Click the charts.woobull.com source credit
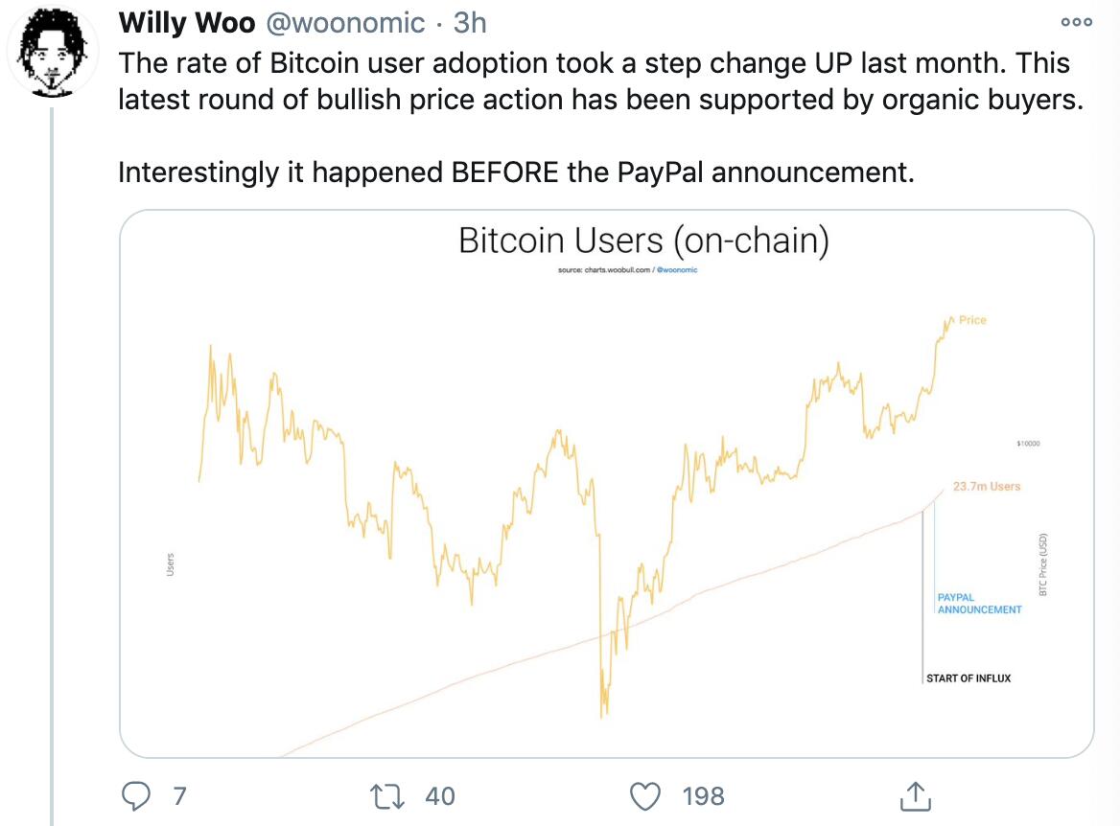 (618, 271)
